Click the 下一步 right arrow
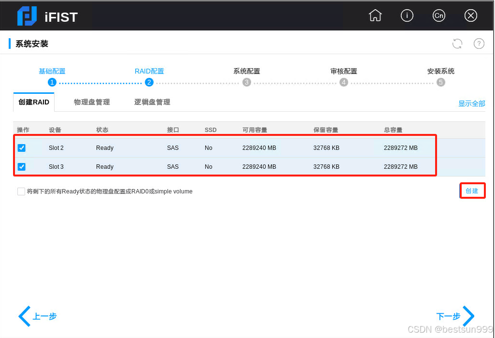The height and width of the screenshot is (338, 495). [x=467, y=316]
